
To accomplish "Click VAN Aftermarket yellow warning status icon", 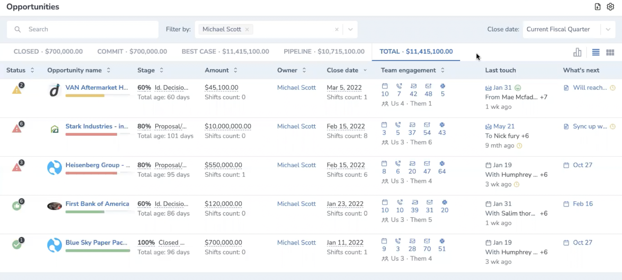I will (x=17, y=90).
